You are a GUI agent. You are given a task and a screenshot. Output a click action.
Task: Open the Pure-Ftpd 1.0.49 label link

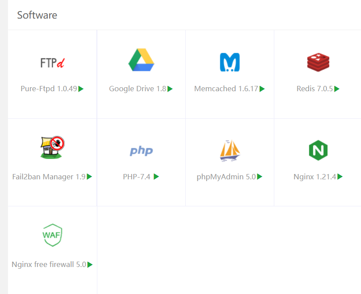coord(49,89)
